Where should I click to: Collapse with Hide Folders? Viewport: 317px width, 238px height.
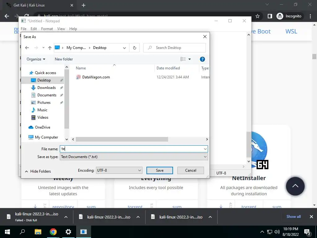(x=38, y=171)
